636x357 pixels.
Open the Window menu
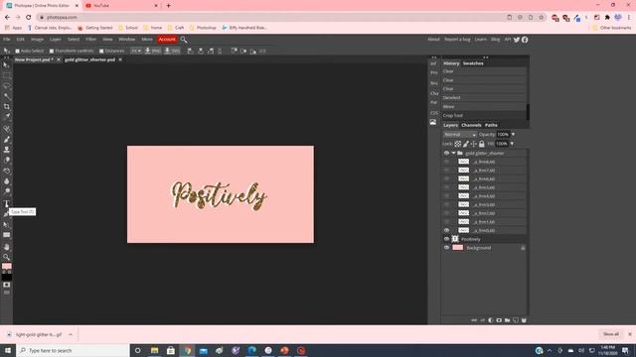(x=127, y=40)
